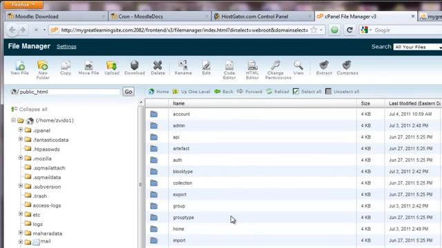Select the .htpasswds folder in tree
442x248 pixels.
tap(46, 149)
